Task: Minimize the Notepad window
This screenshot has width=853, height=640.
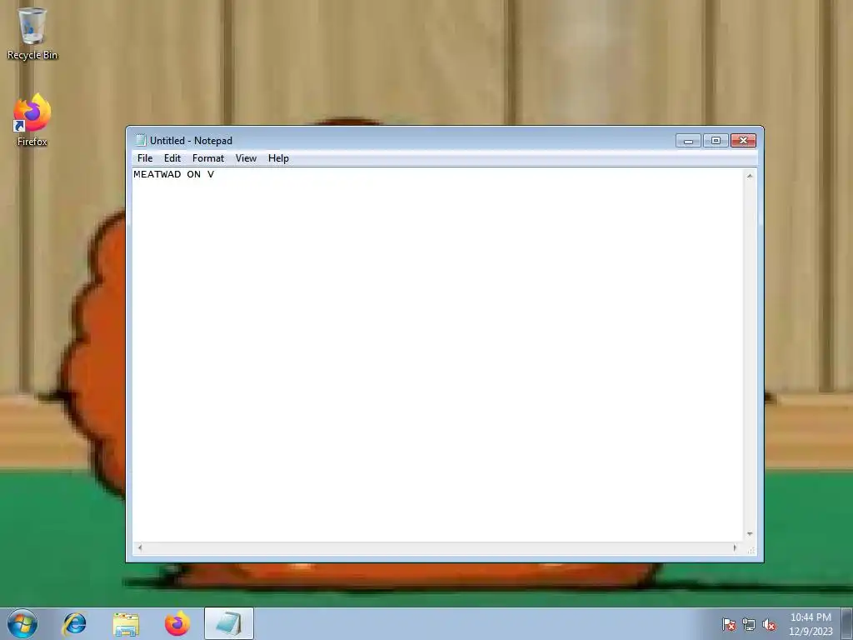Action: pos(688,141)
